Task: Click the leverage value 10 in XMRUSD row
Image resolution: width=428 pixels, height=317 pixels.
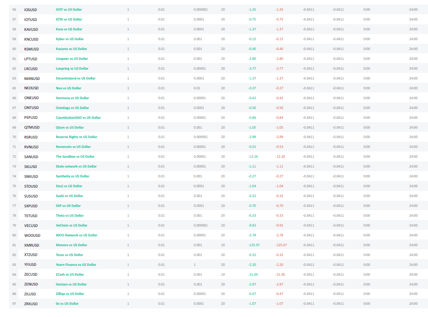Action: (223, 245)
